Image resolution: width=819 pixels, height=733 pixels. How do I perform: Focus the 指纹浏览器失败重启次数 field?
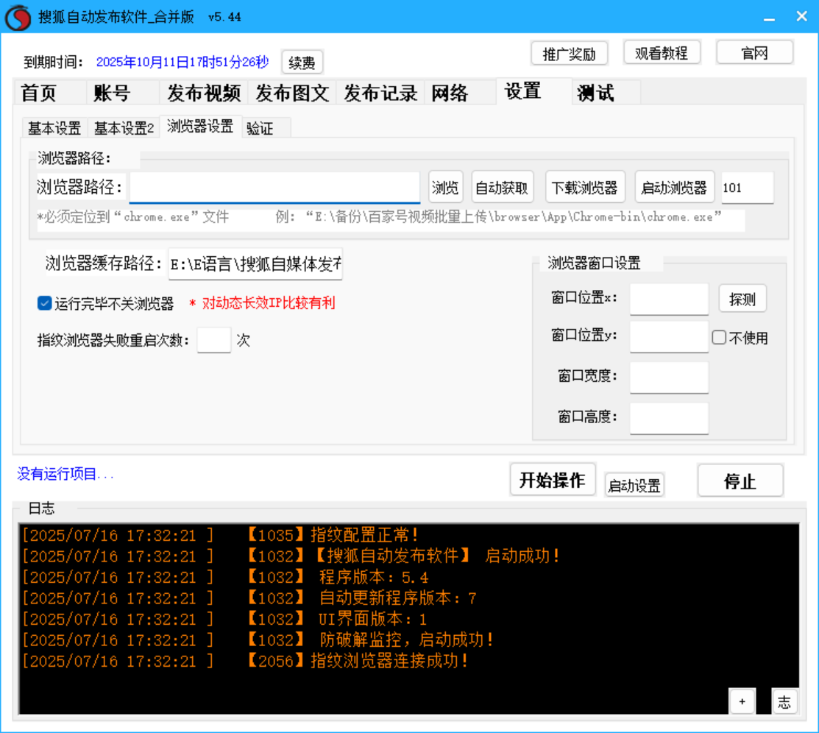[214, 340]
